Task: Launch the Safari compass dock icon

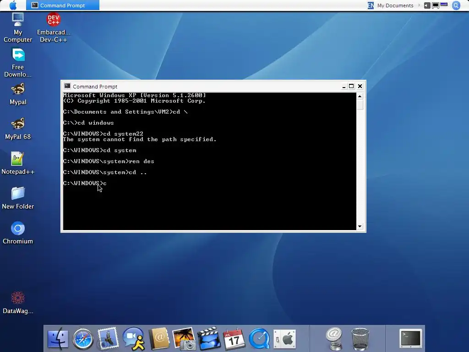Action: [83, 339]
